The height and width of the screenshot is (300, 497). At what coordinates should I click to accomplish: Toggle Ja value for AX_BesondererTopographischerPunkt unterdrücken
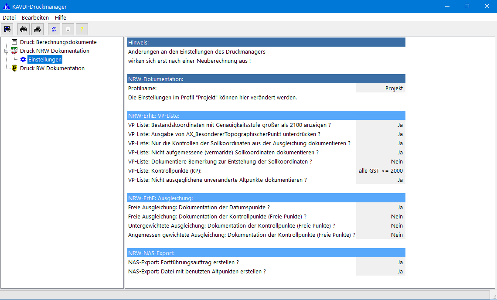coord(381,134)
